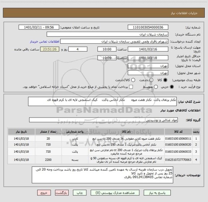Click the requester field شهرام باقری ولمی

114,42
